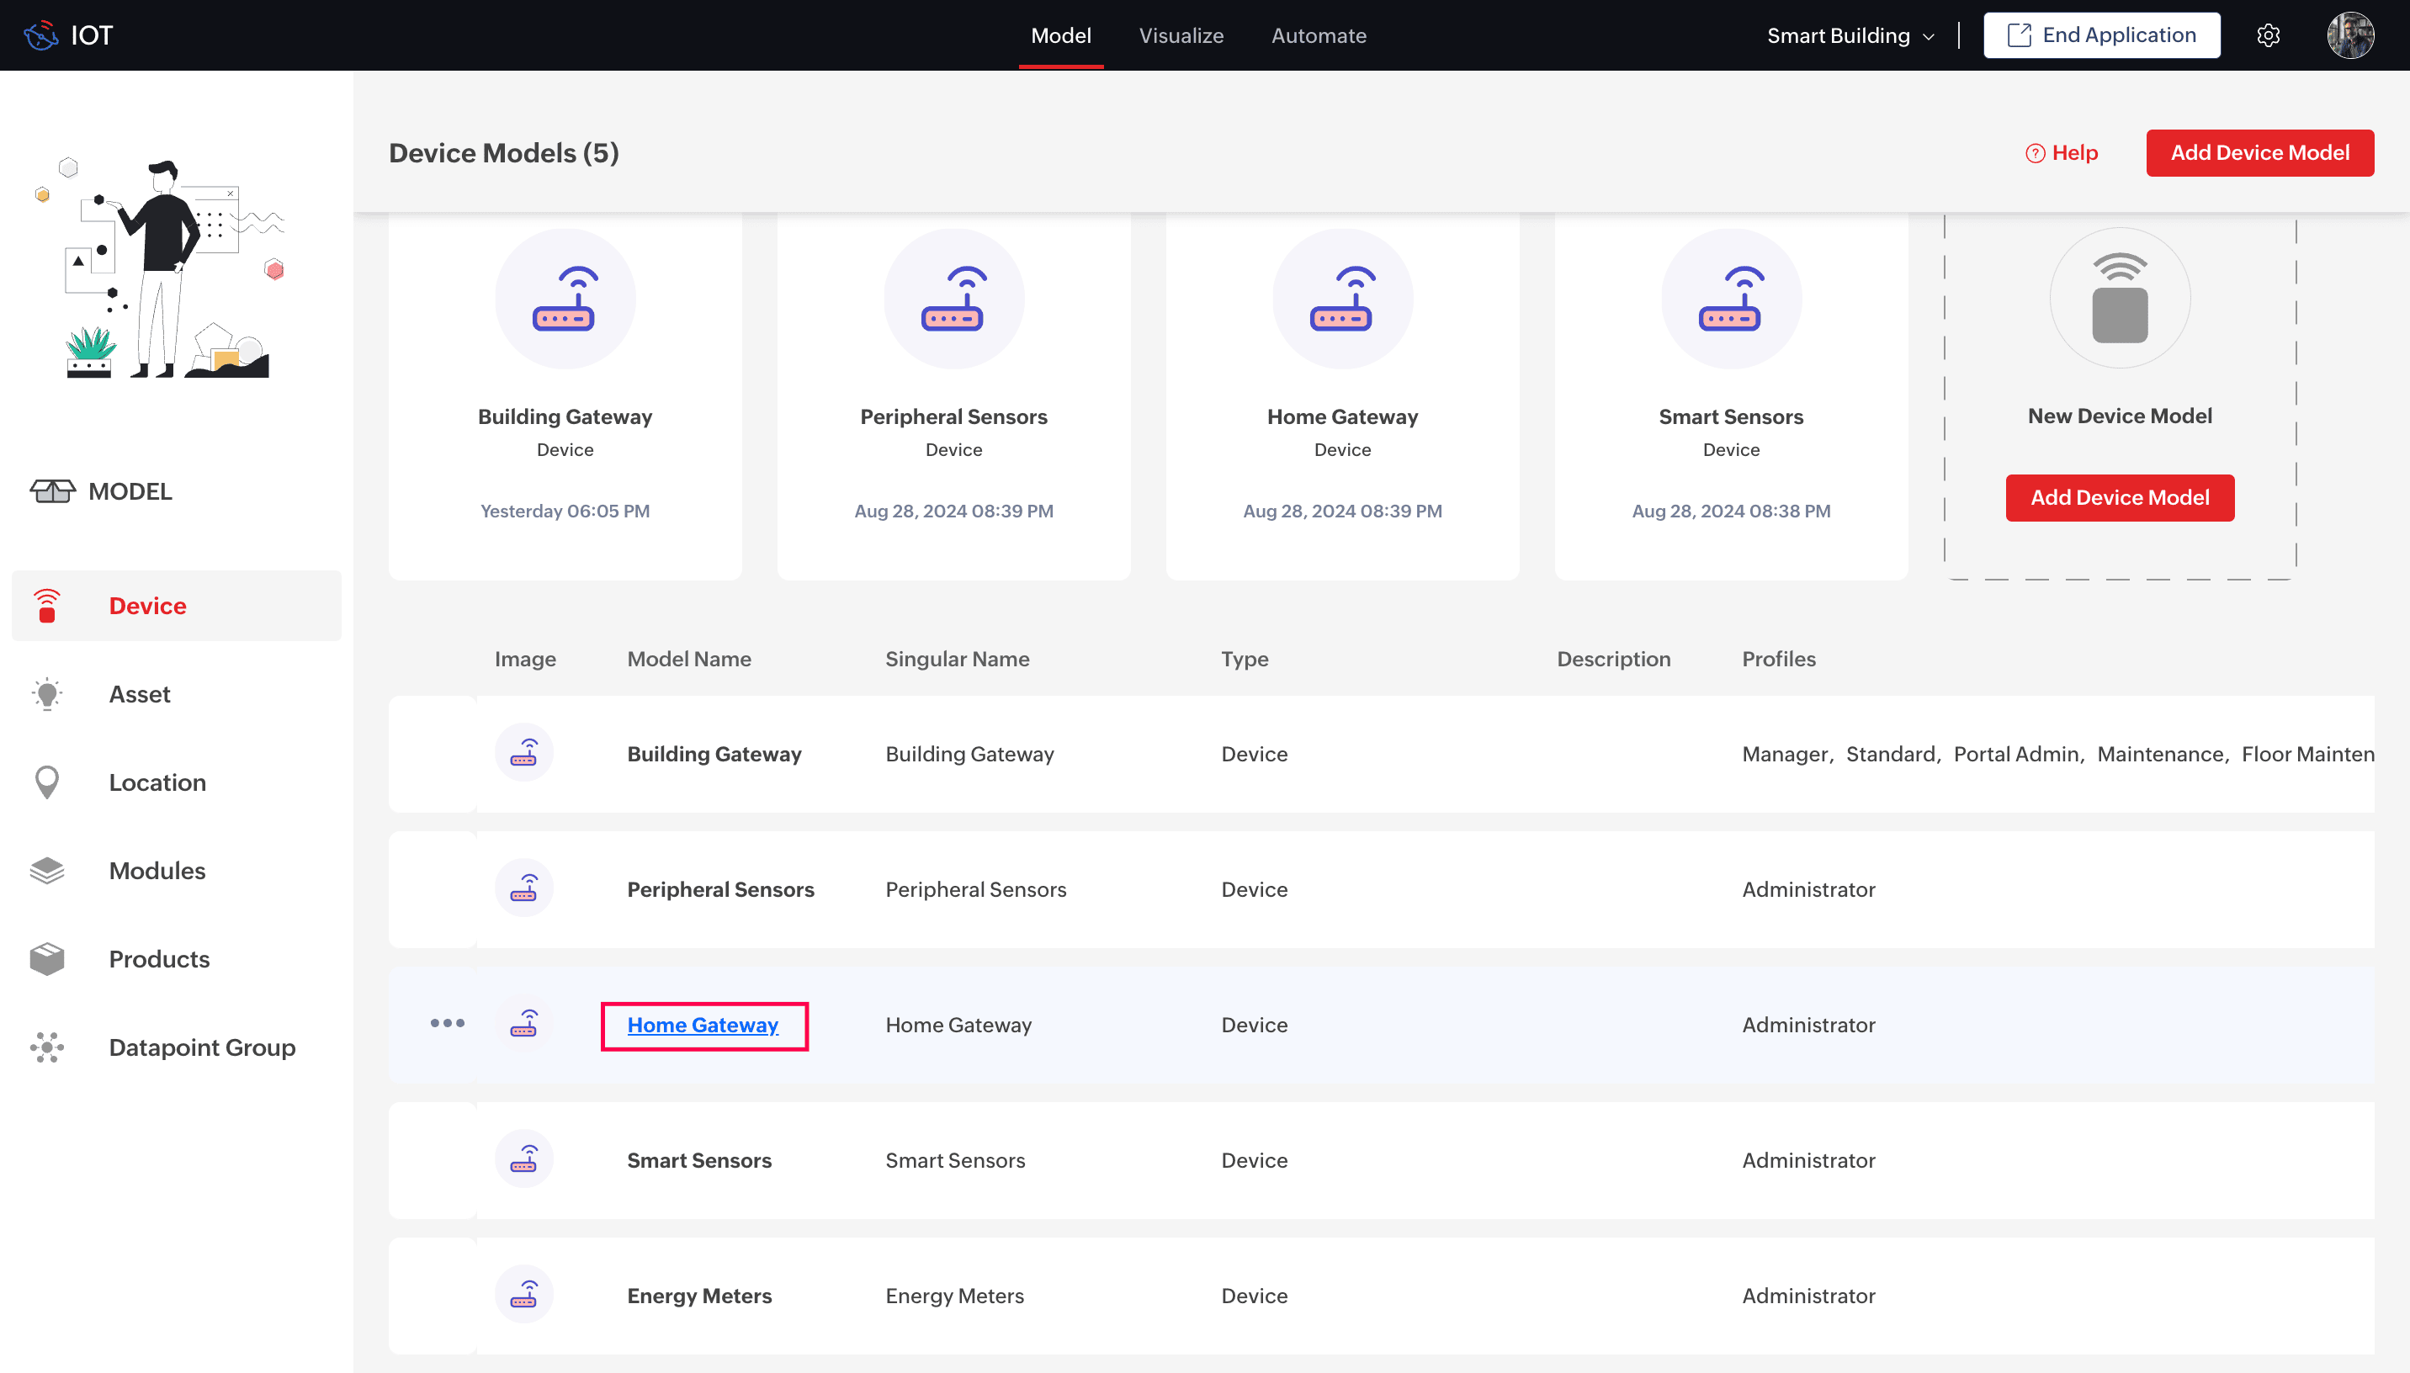The height and width of the screenshot is (1373, 2410).
Task: Click the Peripheral Sensors row image icon
Action: tap(523, 888)
